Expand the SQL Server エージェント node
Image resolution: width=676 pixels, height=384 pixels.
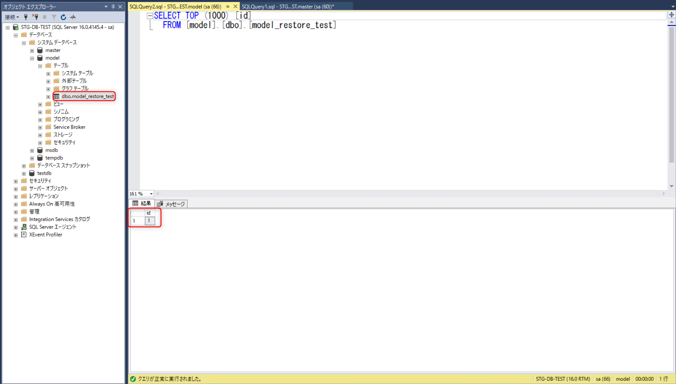point(15,227)
